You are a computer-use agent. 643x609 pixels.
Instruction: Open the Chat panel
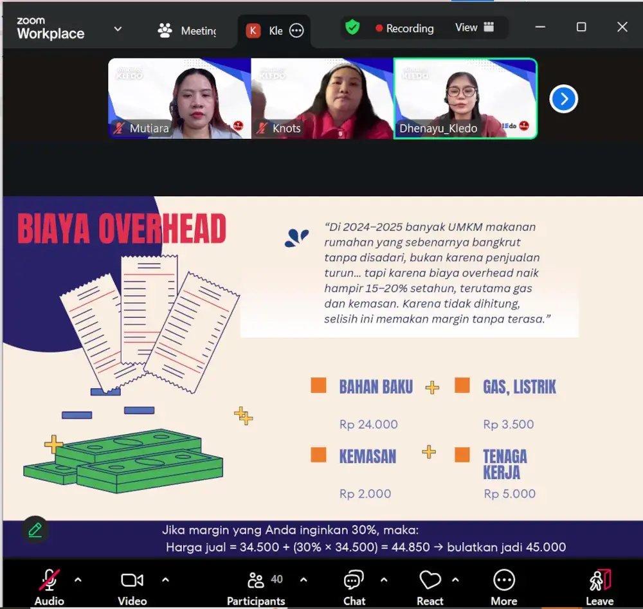(354, 588)
